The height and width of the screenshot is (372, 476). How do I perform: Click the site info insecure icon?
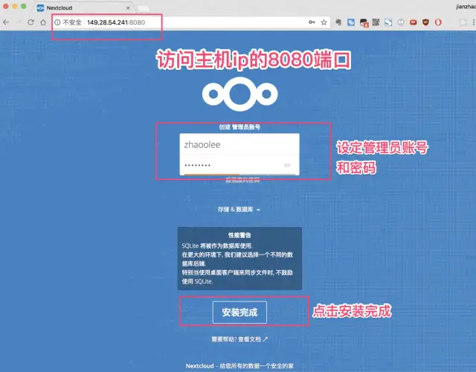click(x=57, y=22)
